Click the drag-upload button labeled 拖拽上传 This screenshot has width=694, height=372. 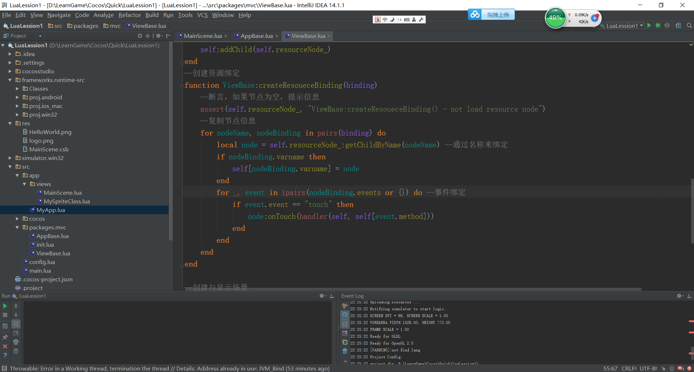pyautogui.click(x=498, y=14)
